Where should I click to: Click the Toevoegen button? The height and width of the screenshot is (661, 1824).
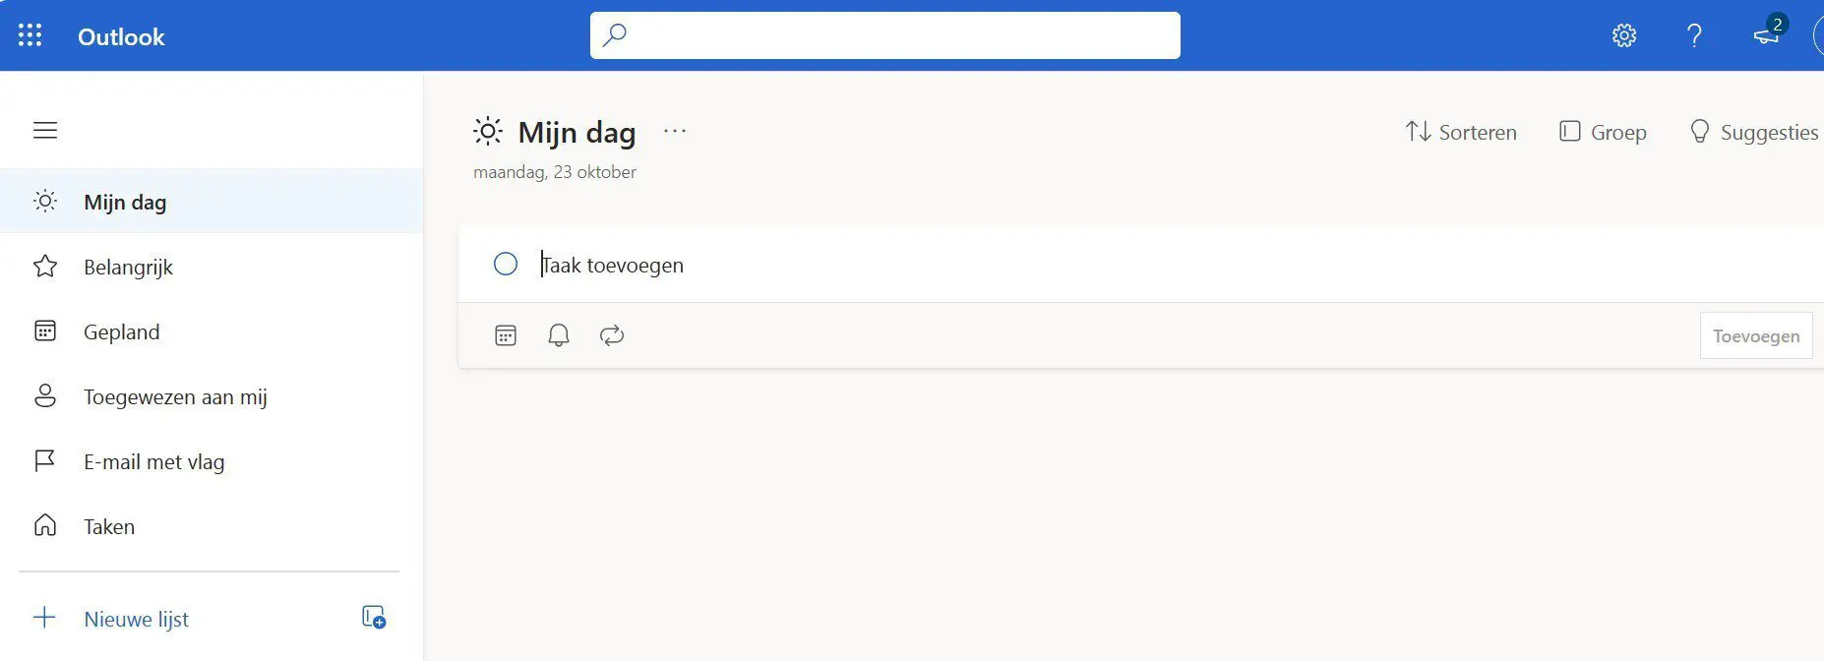1756,336
